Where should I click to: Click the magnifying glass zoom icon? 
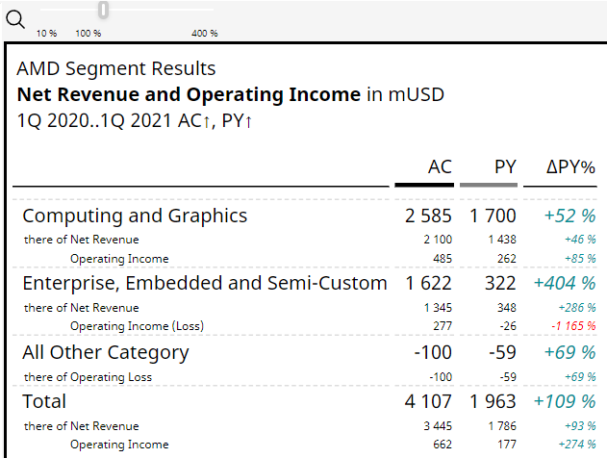coord(14,16)
